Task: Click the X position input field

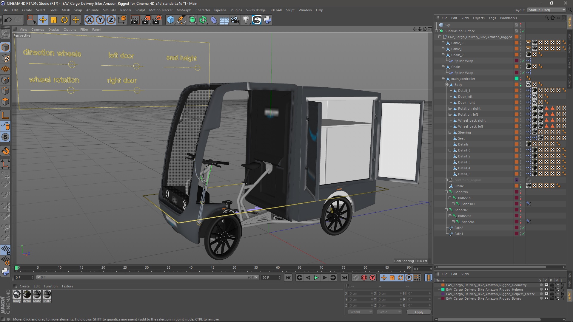Action: [361, 293]
